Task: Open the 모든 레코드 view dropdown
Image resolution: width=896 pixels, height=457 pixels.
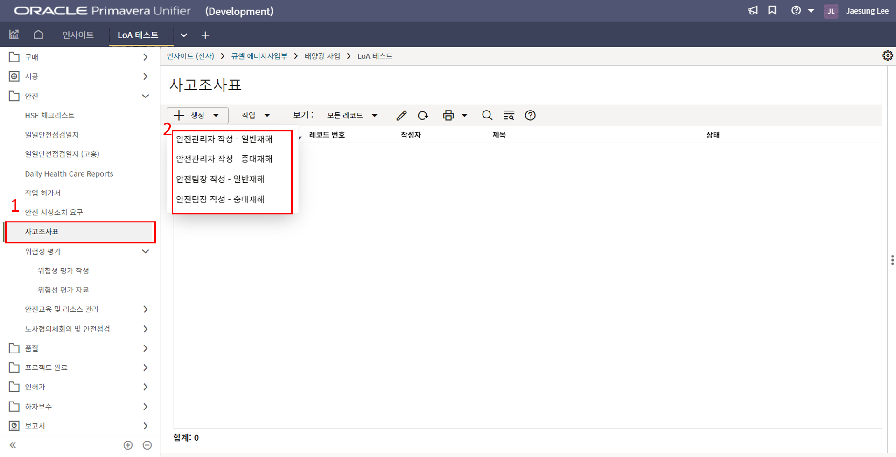Action: [352, 116]
